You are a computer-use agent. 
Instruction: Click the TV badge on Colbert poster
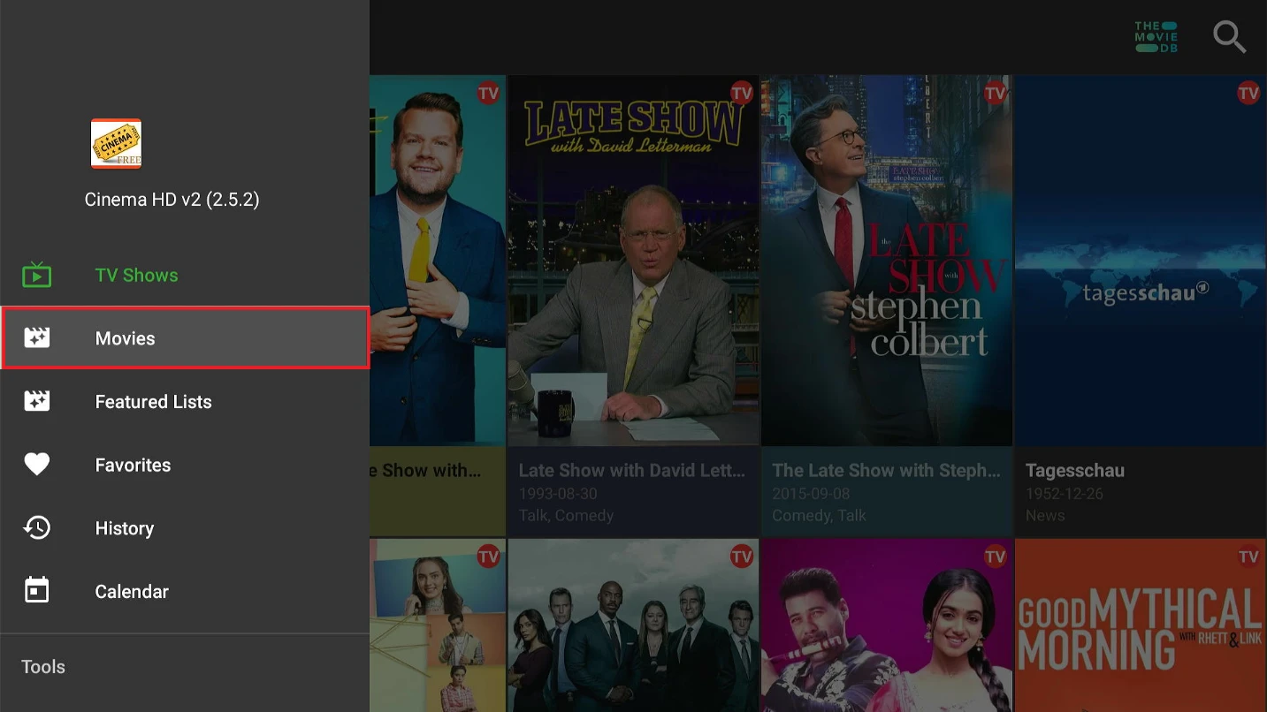[996, 93]
